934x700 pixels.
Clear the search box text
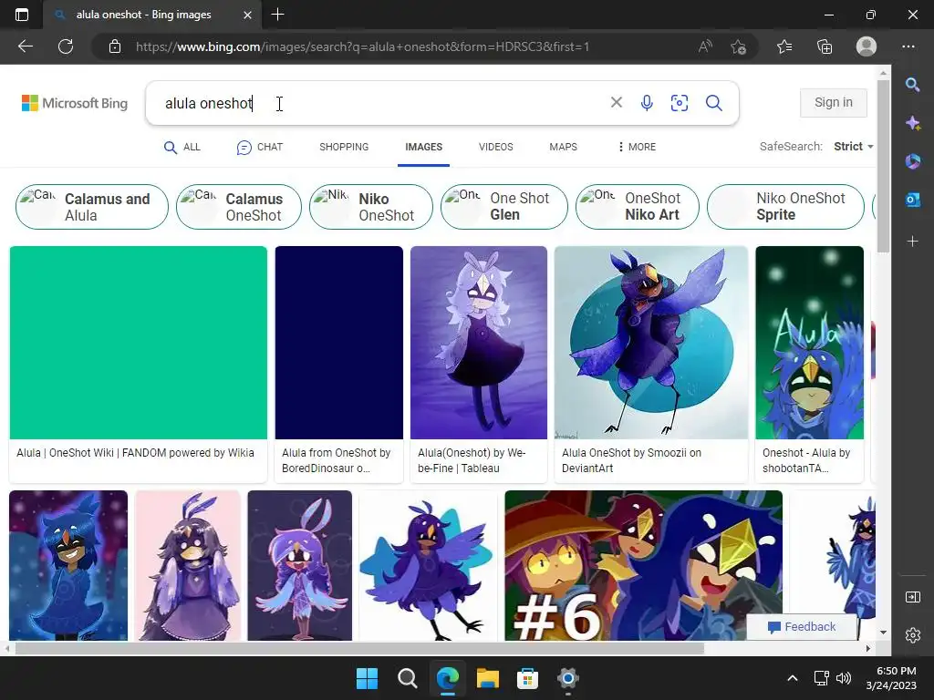tap(617, 102)
